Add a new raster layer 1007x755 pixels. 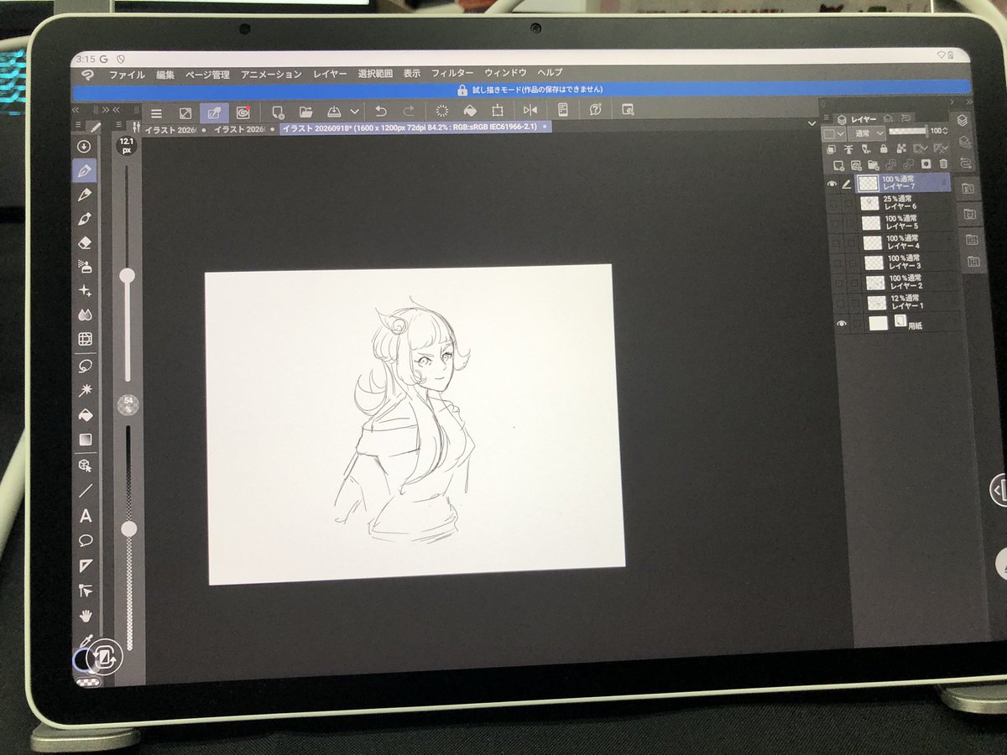[840, 164]
